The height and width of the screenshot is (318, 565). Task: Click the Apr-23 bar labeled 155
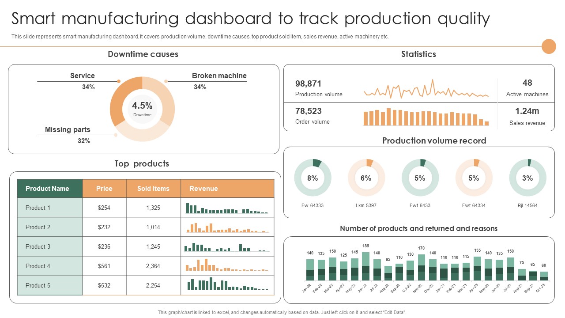tap(477, 269)
